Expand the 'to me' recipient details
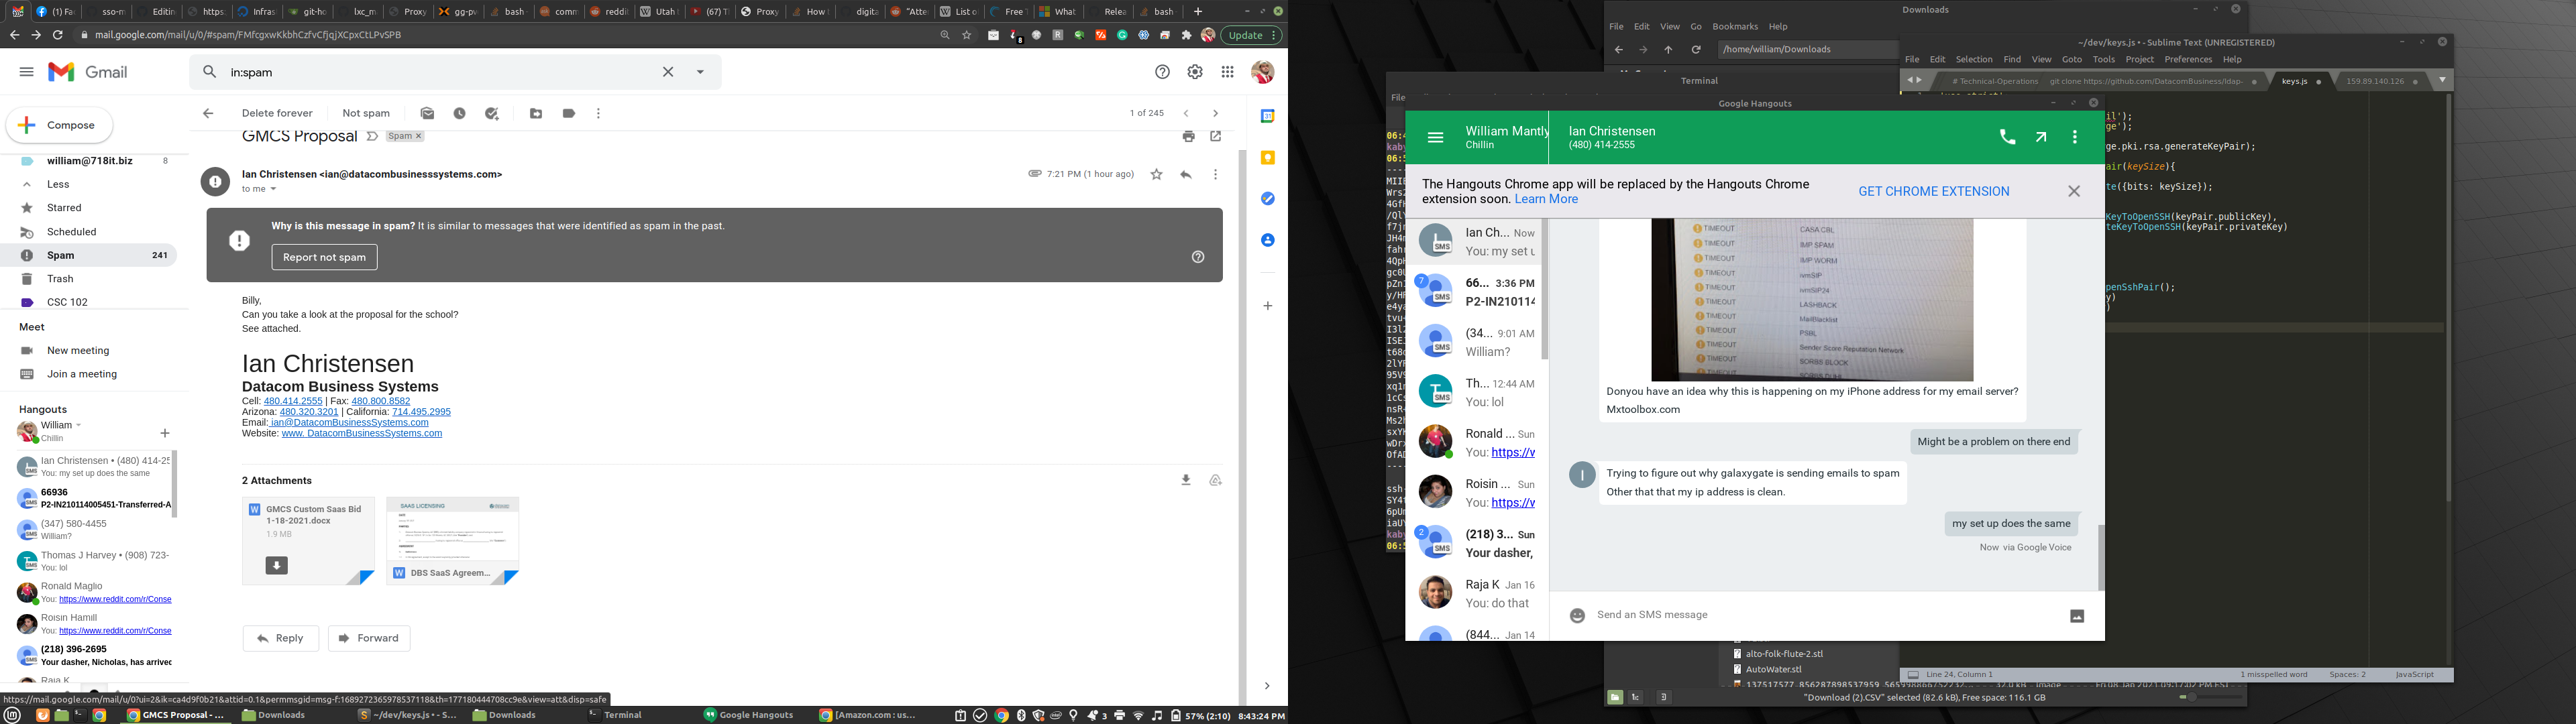 click(273, 190)
